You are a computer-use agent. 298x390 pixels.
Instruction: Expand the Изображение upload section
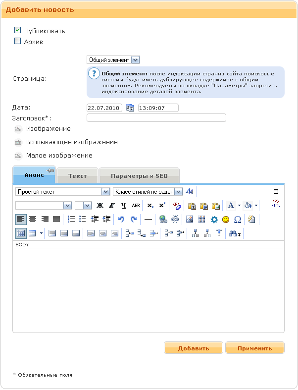[x=48, y=129]
